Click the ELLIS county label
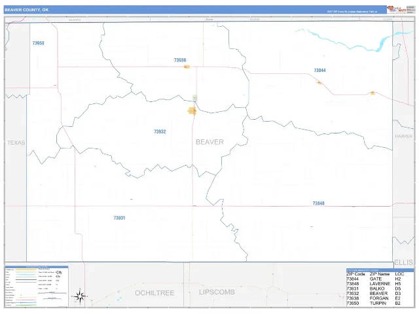 [x=404, y=262]
